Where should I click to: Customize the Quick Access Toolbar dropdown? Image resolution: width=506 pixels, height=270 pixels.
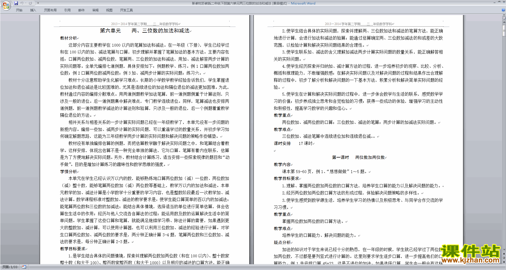(x=38, y=3)
